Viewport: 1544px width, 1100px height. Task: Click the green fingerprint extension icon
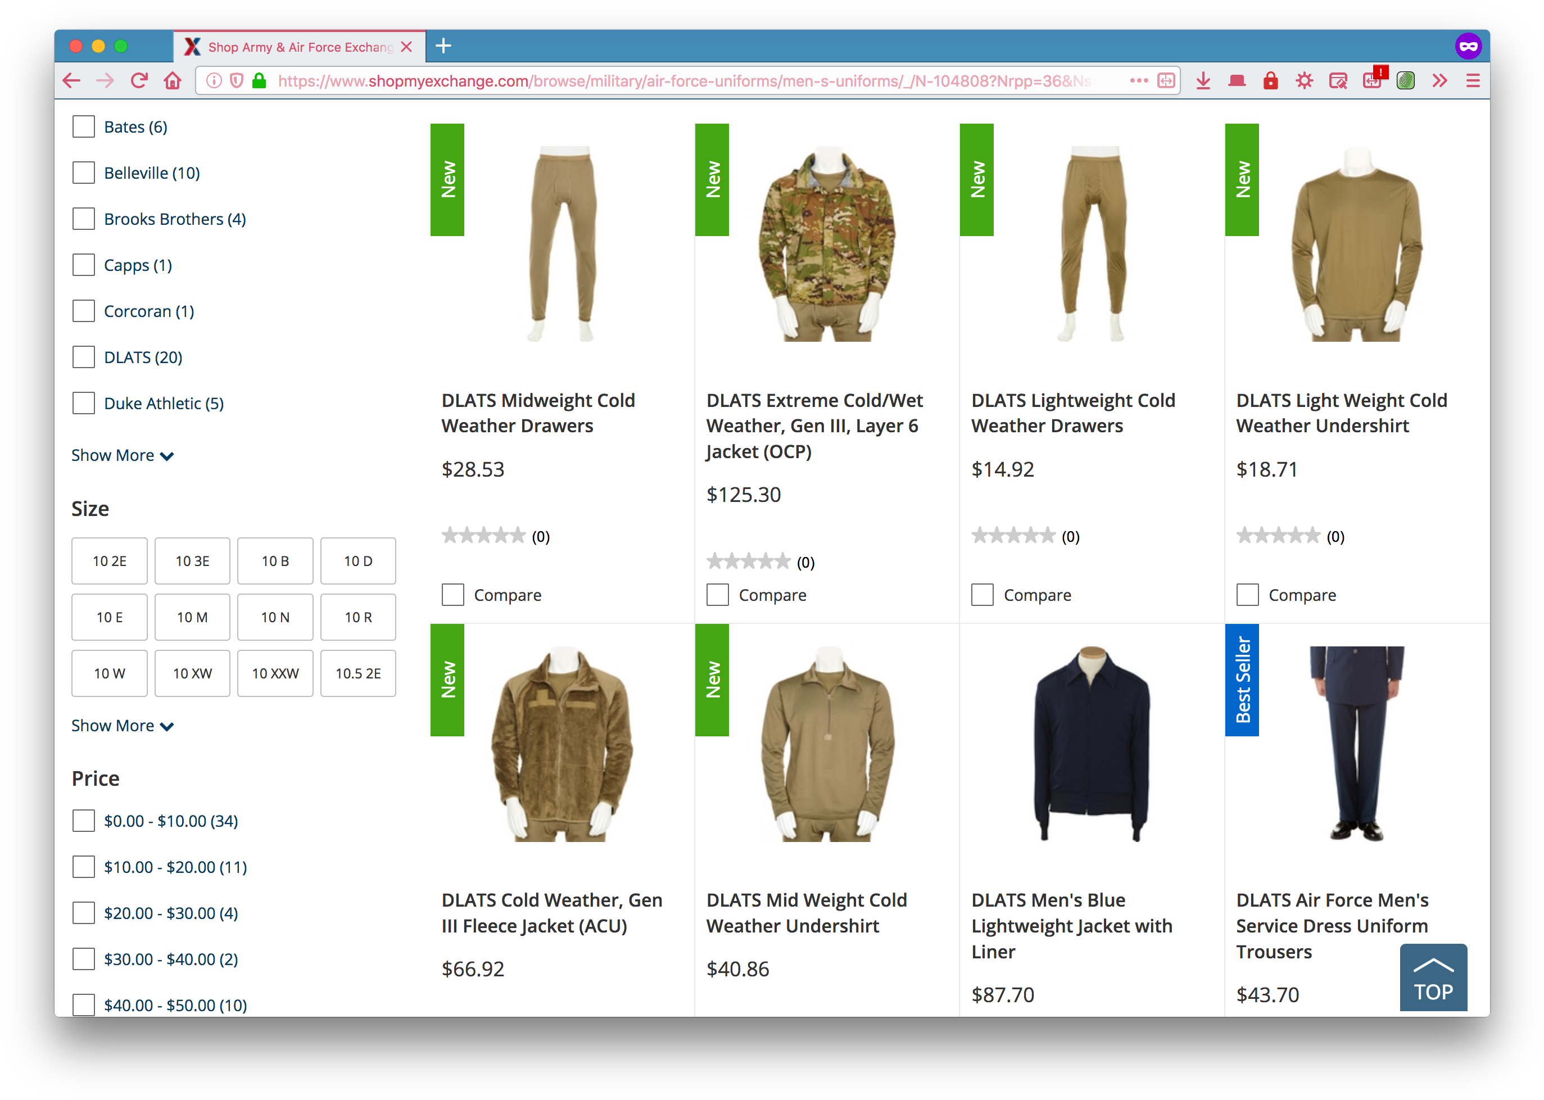[1405, 82]
